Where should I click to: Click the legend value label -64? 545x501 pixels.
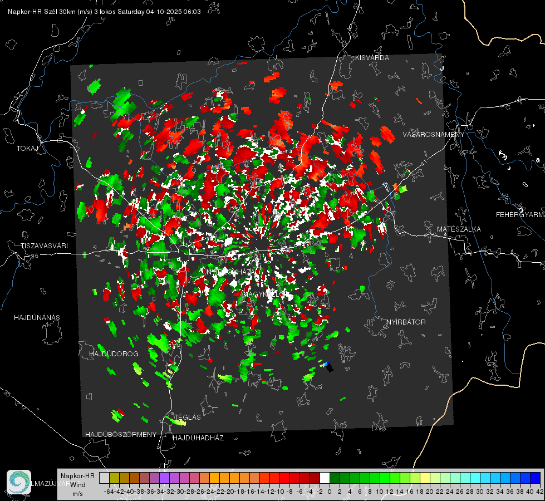pos(109,492)
